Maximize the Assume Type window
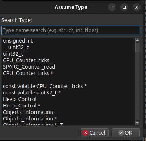146x141 pixels. pyautogui.click(x=124, y=7)
